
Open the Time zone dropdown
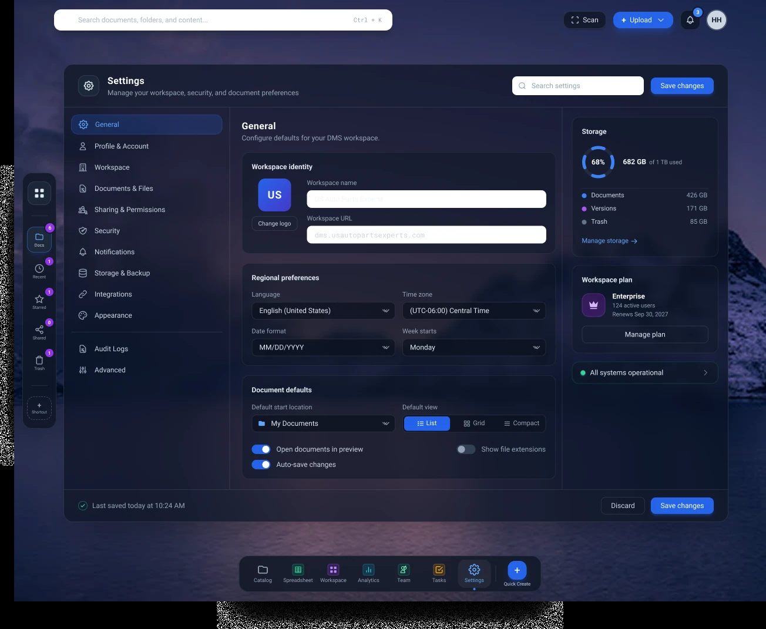[x=474, y=311]
